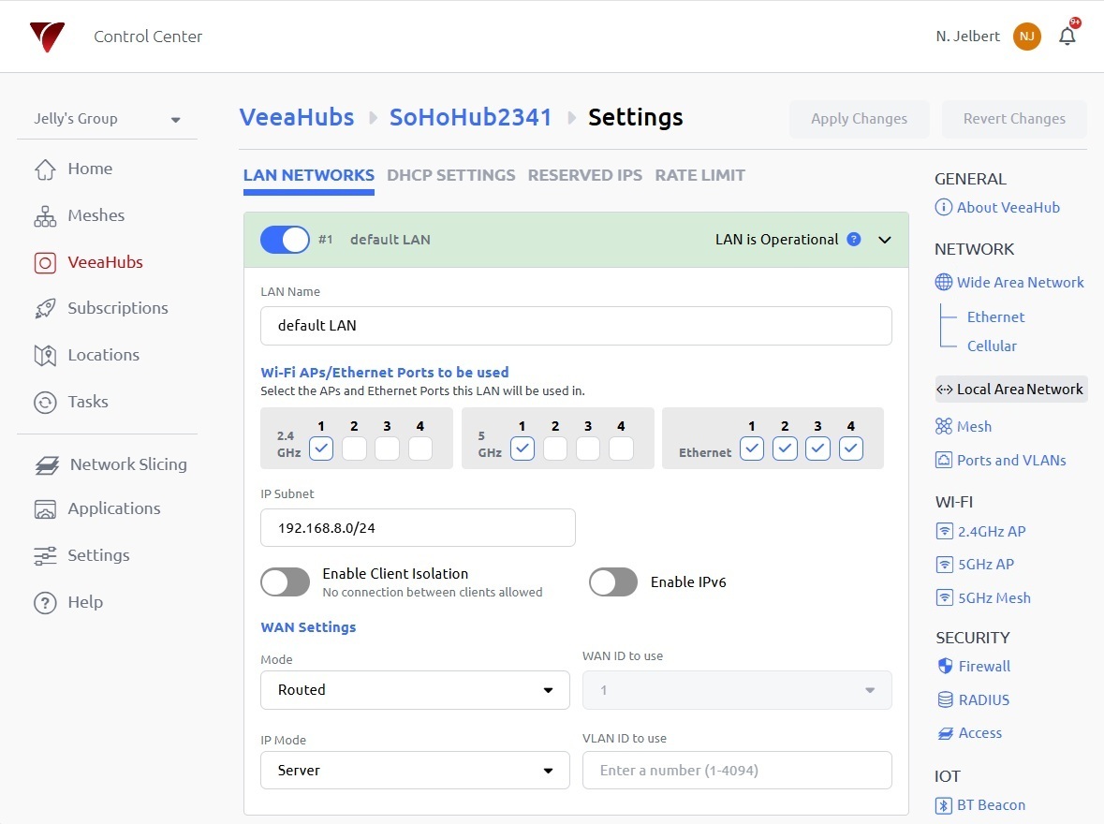Screen dimensions: 1104x824
Task: Toggle Enable Client Isolation switch
Action: click(285, 582)
